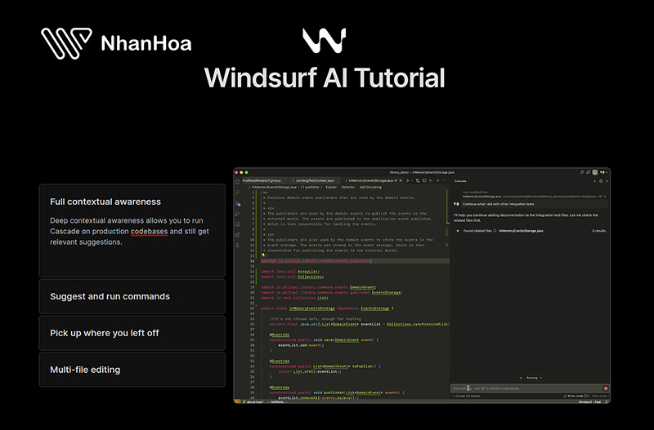Click the magnifier icon next to Found related files

point(495,231)
